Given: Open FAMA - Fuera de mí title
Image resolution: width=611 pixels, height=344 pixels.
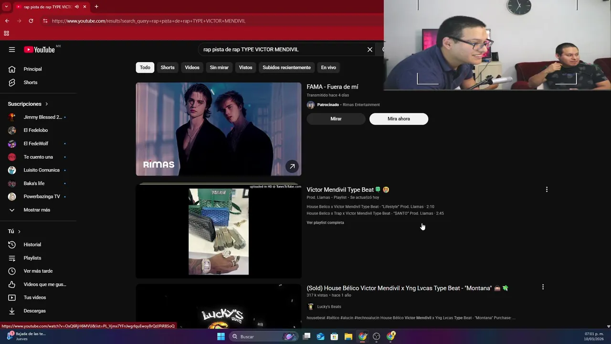Looking at the screenshot, I should point(332,87).
